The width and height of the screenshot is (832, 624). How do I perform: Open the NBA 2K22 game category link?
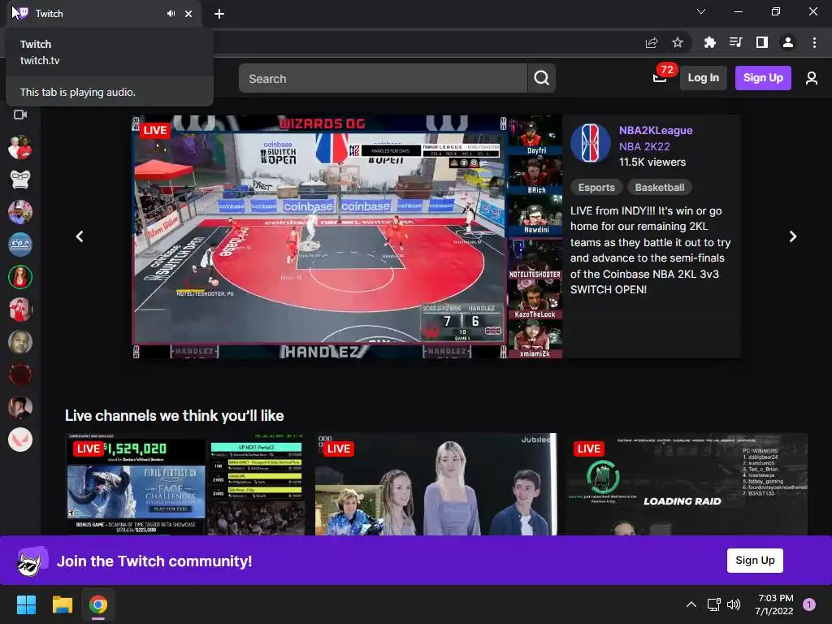[644, 146]
